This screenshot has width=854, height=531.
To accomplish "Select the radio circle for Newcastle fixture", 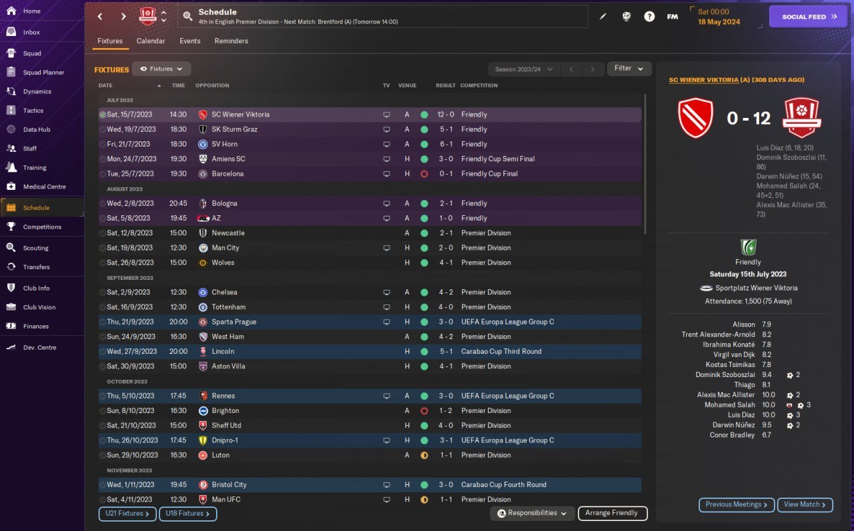I will [x=103, y=233].
